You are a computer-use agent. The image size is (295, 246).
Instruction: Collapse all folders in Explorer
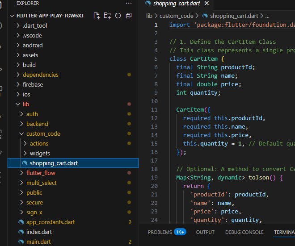129,16
